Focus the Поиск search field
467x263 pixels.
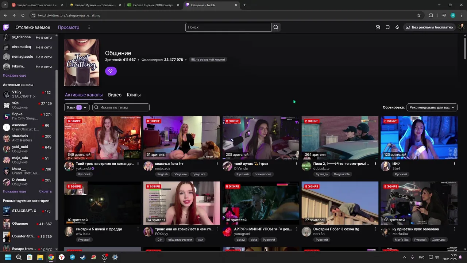(228, 27)
